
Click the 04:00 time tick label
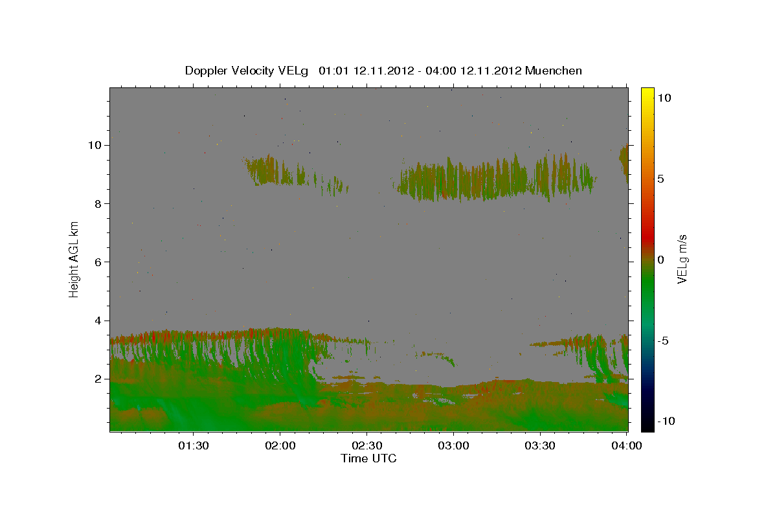click(x=626, y=445)
